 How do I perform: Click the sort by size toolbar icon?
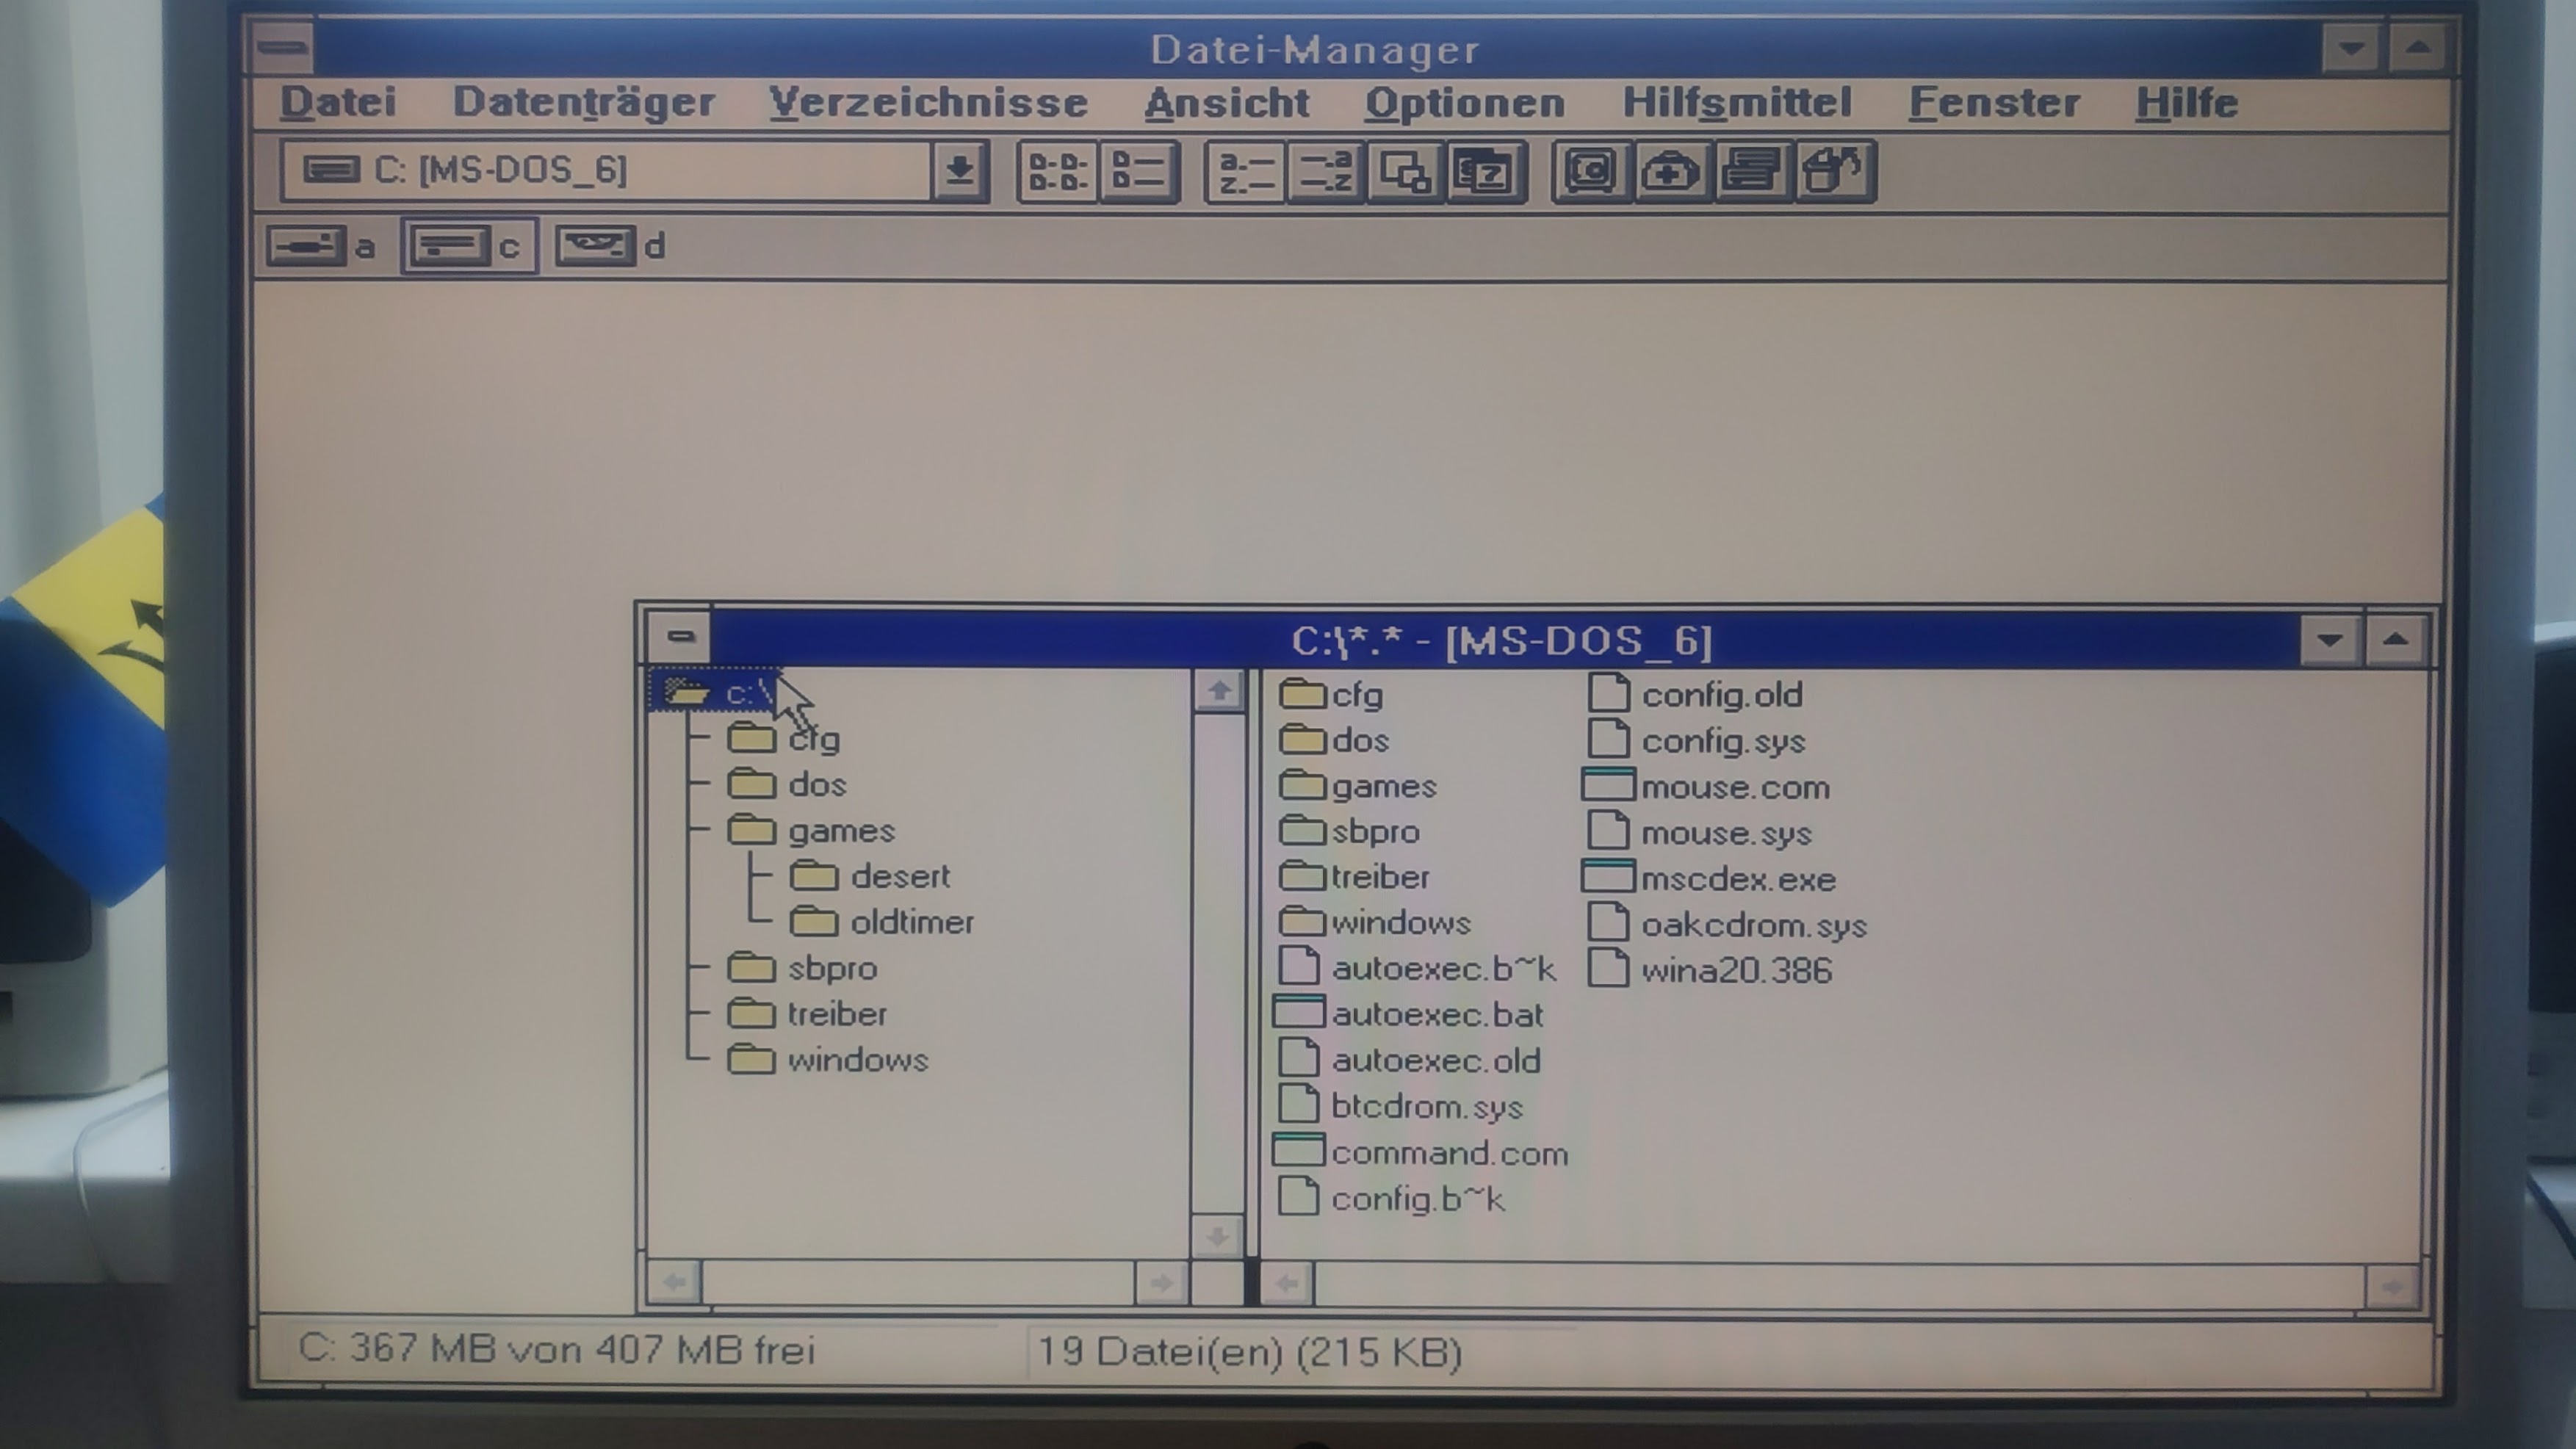(1405, 172)
